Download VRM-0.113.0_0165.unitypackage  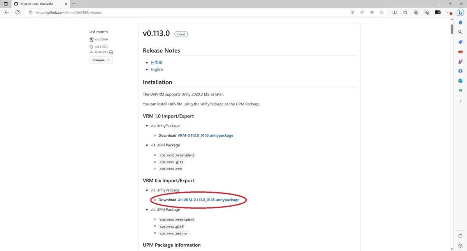pyautogui.click(x=205, y=135)
